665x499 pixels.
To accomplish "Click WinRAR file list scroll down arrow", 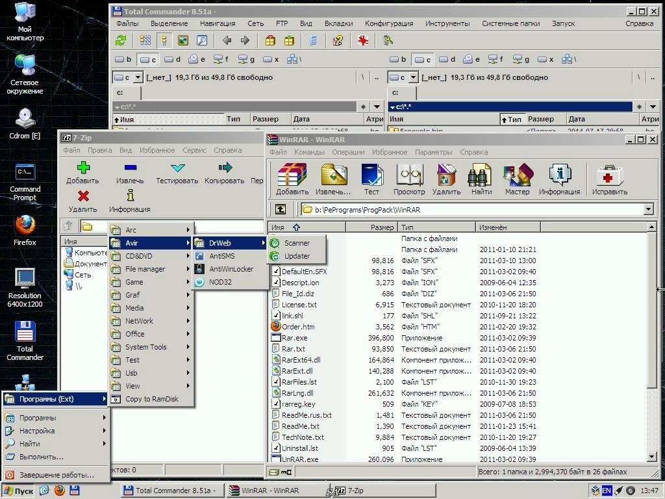I will tap(652, 457).
